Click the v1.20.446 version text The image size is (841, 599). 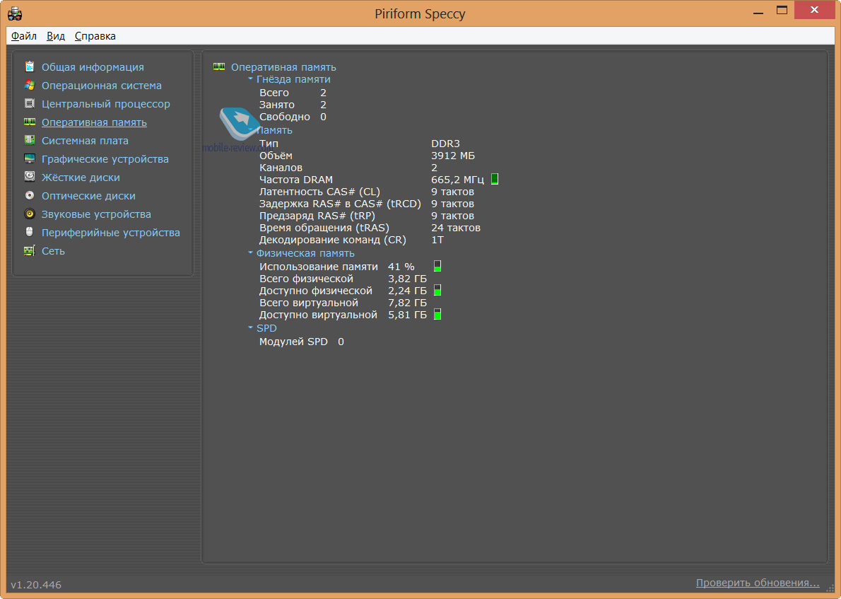36,585
